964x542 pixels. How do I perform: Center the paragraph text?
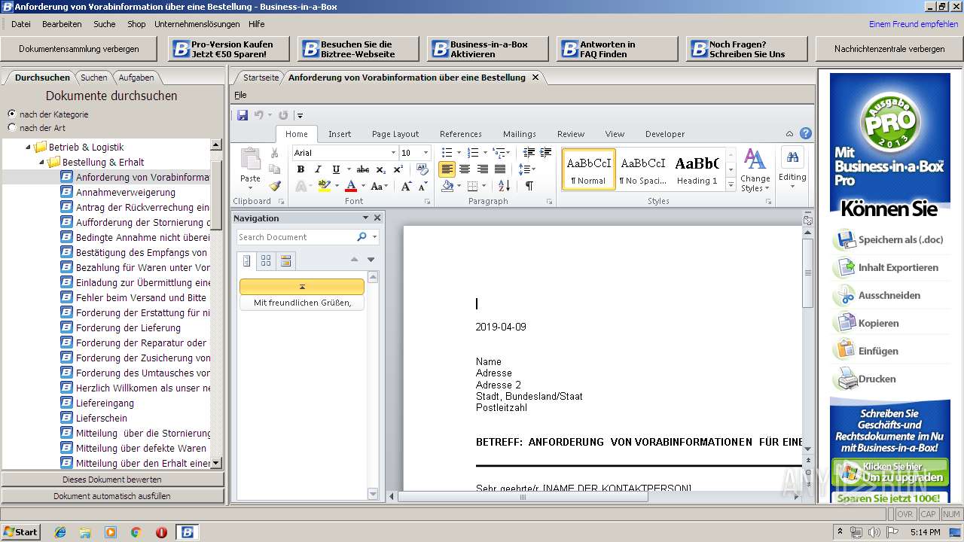click(x=465, y=169)
